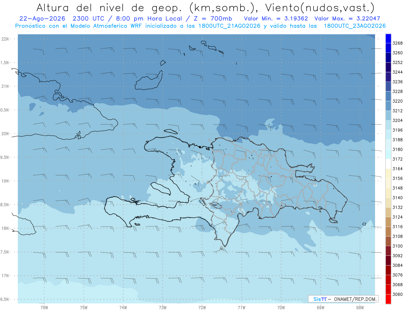
Task: Click the longitude label 70W
Action: (x=281, y=307)
